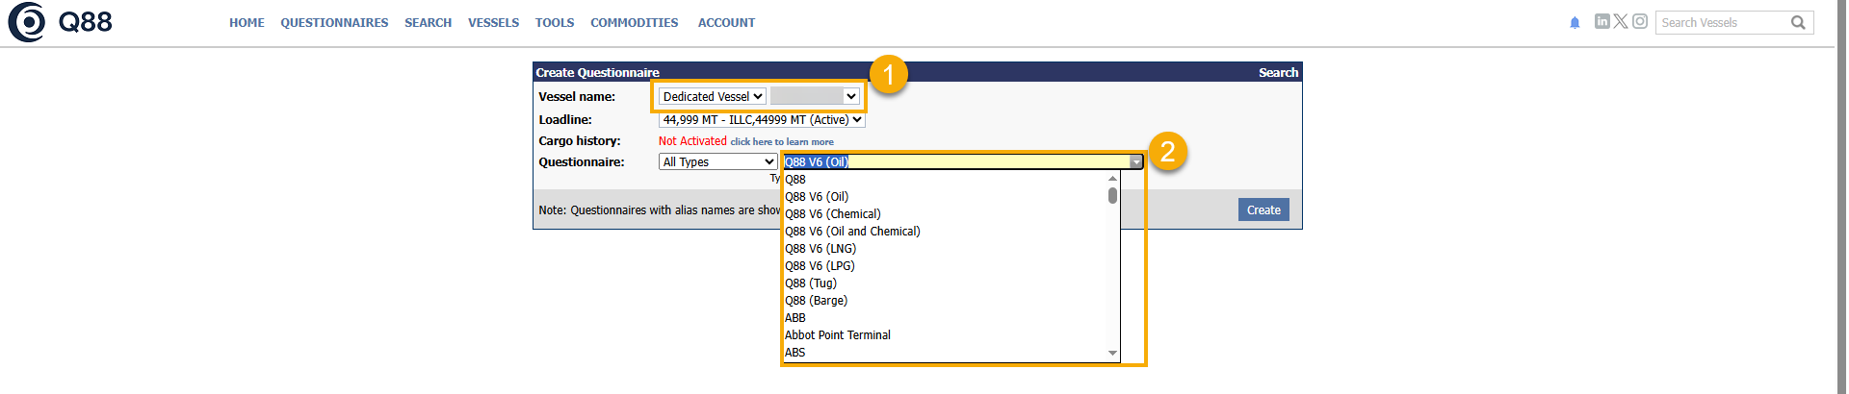Open the notifications bell icon
1849x394 pixels.
point(1575,22)
